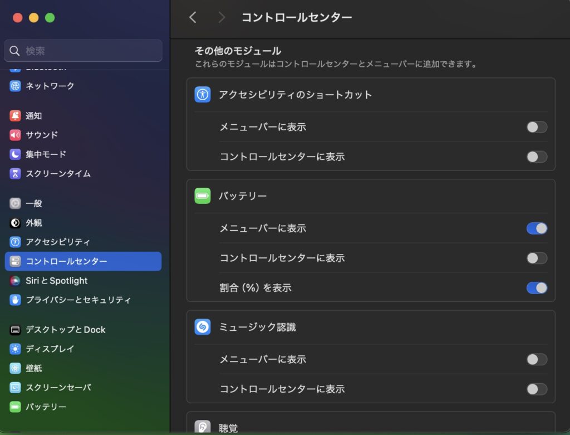Click the 通知 bell icon
This screenshot has height=435, width=570.
pos(15,116)
